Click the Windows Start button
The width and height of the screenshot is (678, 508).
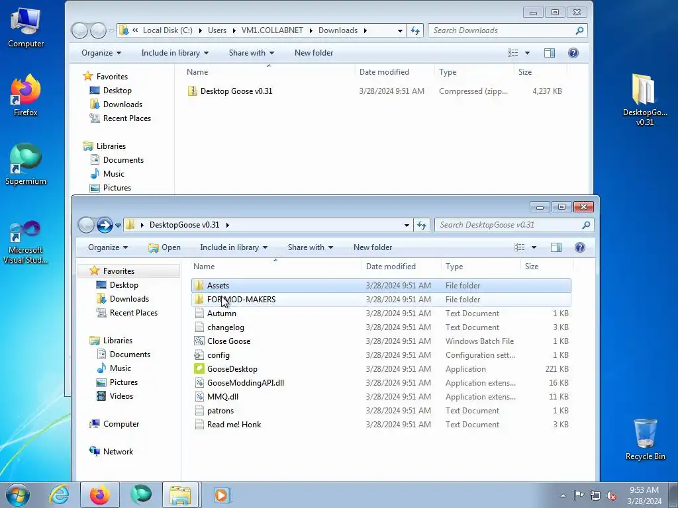pos(18,495)
